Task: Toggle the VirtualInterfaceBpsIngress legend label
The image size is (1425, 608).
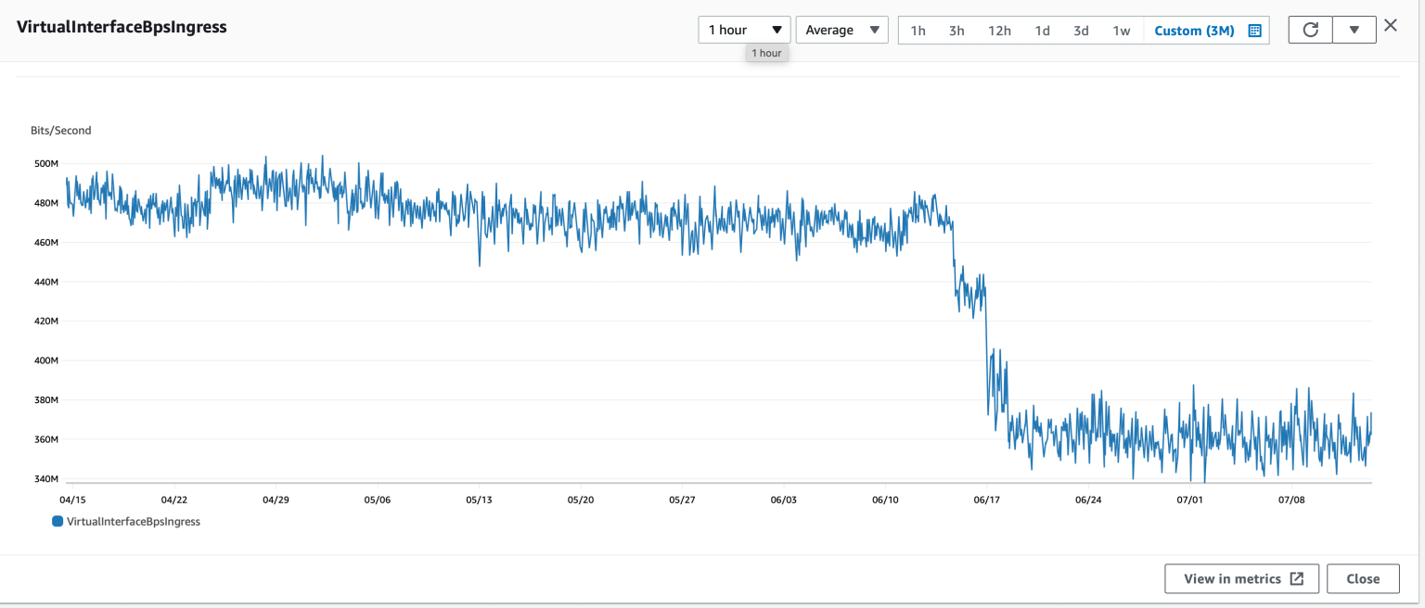Action: 134,522
